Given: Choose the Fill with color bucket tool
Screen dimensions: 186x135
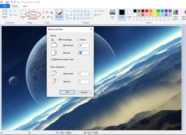Looking at the screenshot, I should coord(47,12).
